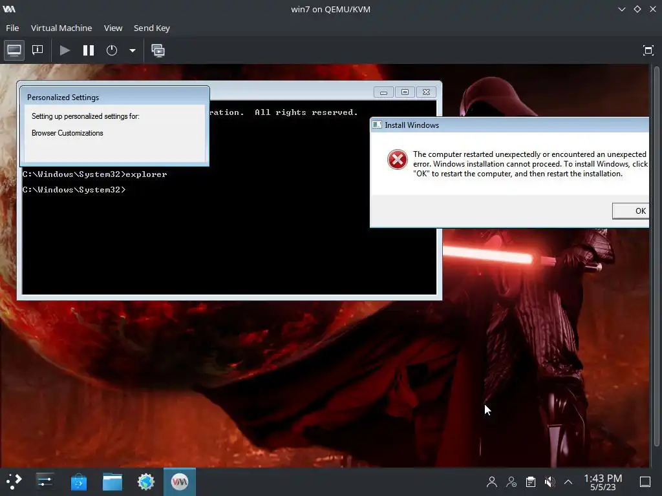This screenshot has width=662, height=496.
Task: Minimize the command prompt window
Action: tap(383, 92)
